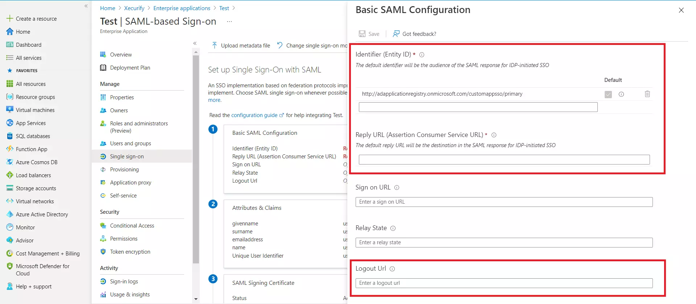Click the Function App lightning icon
Viewport: 696px width, 304px height.
[10, 149]
